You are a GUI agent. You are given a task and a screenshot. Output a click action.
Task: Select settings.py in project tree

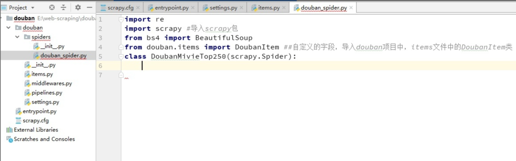tap(46, 102)
